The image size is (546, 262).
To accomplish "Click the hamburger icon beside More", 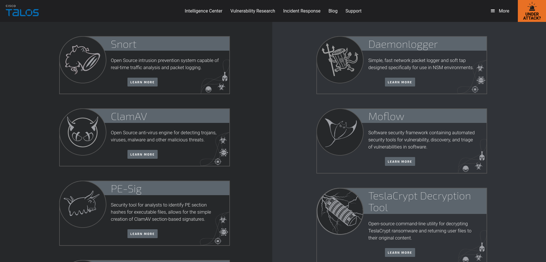I will click(493, 11).
